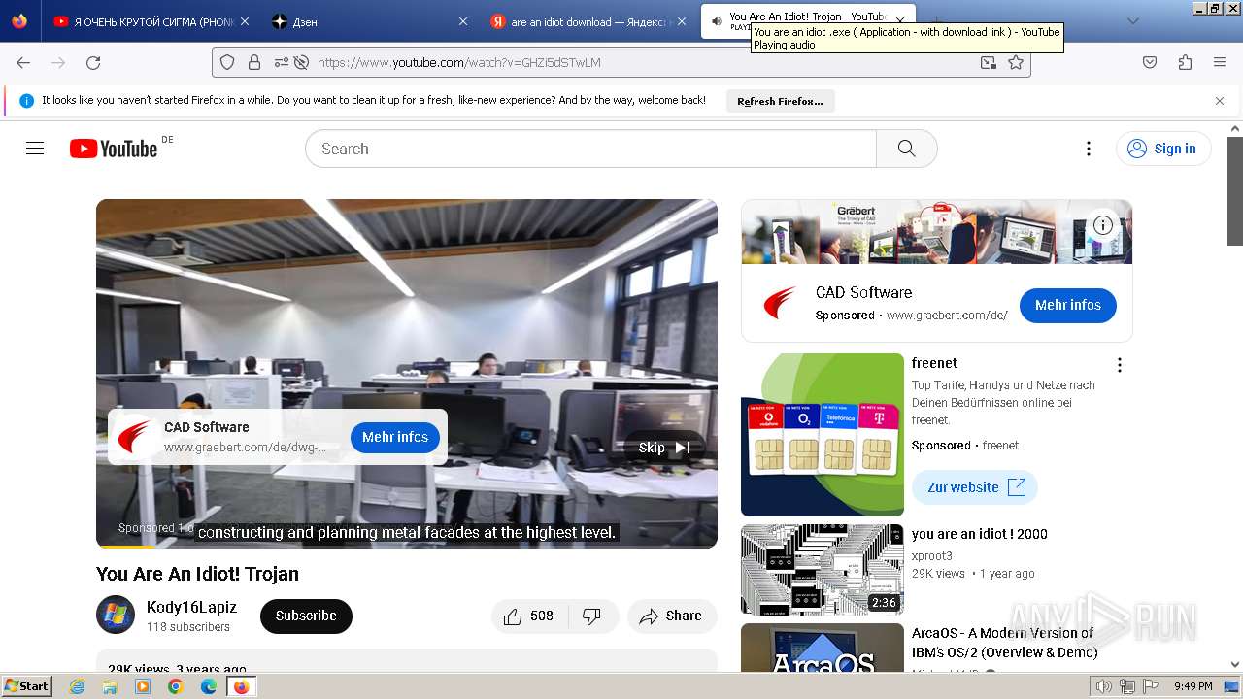The height and width of the screenshot is (699, 1243).
Task: Open site permissions icon in address bar
Action: (x=282, y=62)
